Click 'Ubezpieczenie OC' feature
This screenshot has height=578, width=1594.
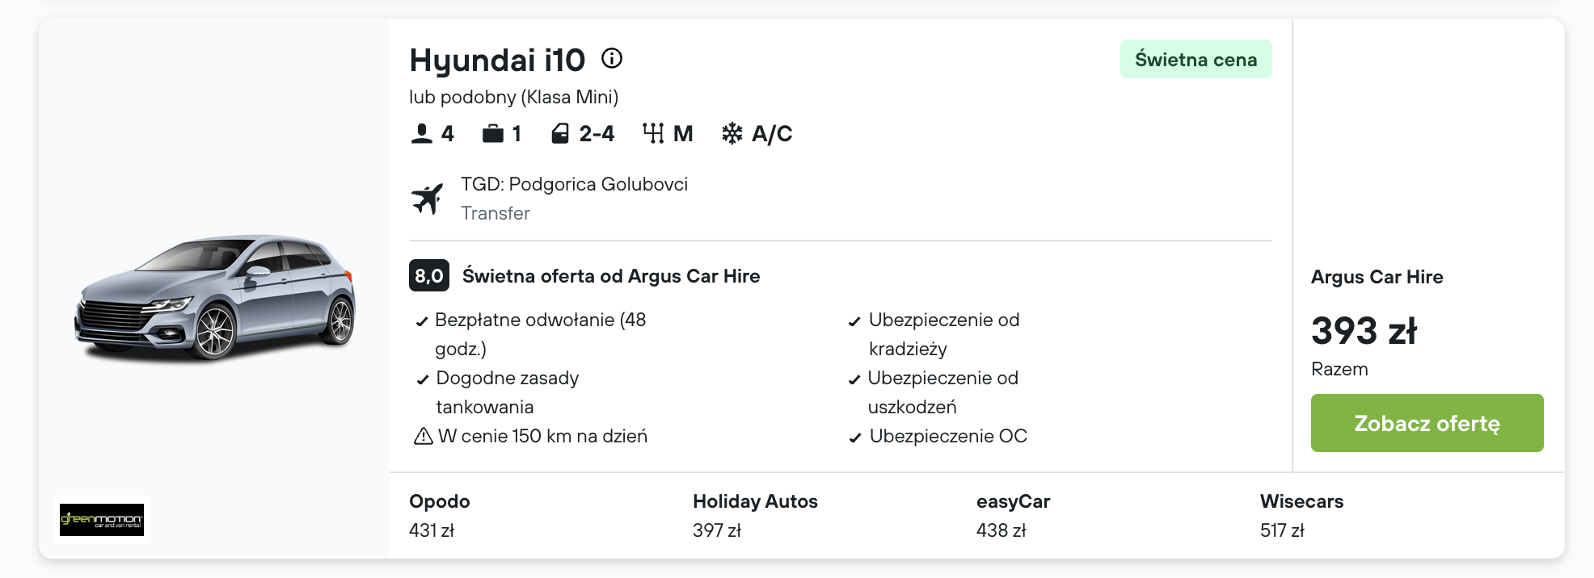(948, 436)
